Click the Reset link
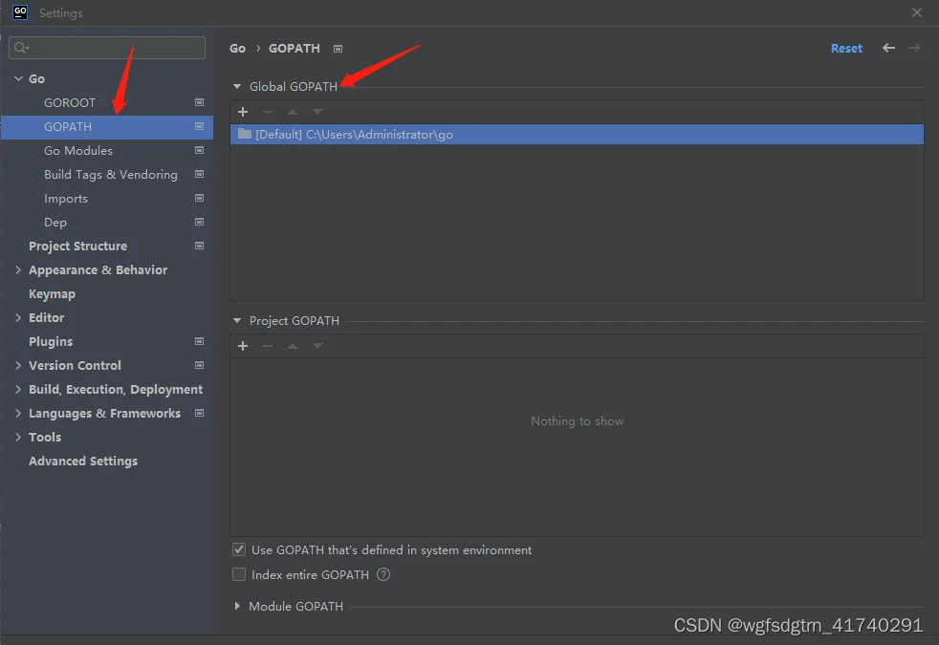 tap(846, 49)
